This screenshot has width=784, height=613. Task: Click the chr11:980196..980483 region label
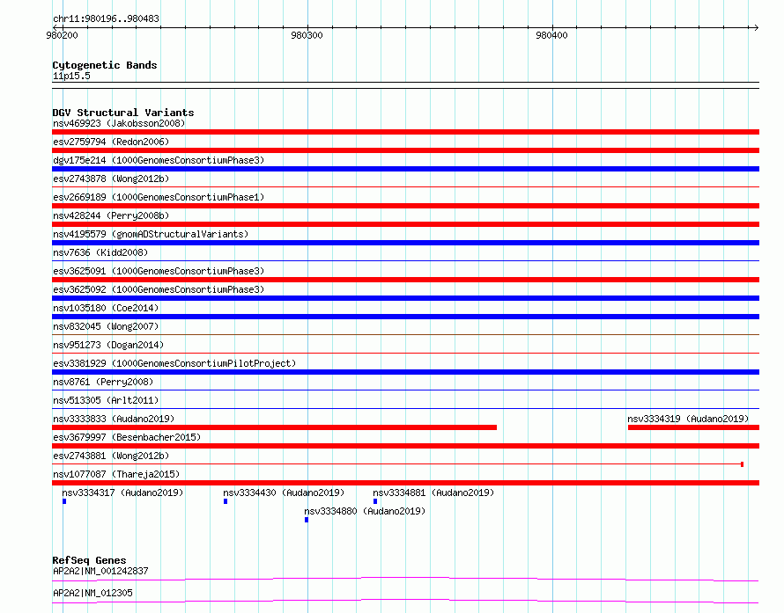(x=106, y=18)
